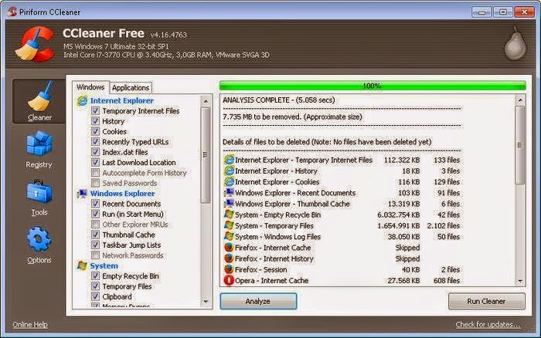Uncheck the Cookies checkbox
Image resolution: width=541 pixels, height=338 pixels.
[x=95, y=131]
